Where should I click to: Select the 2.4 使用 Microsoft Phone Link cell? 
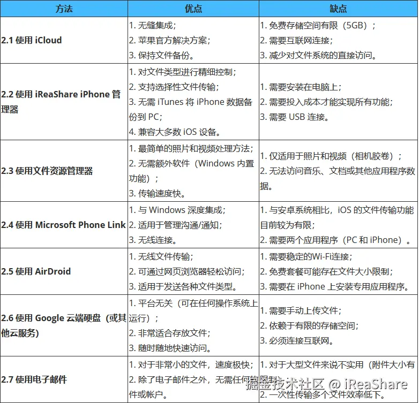point(64,225)
